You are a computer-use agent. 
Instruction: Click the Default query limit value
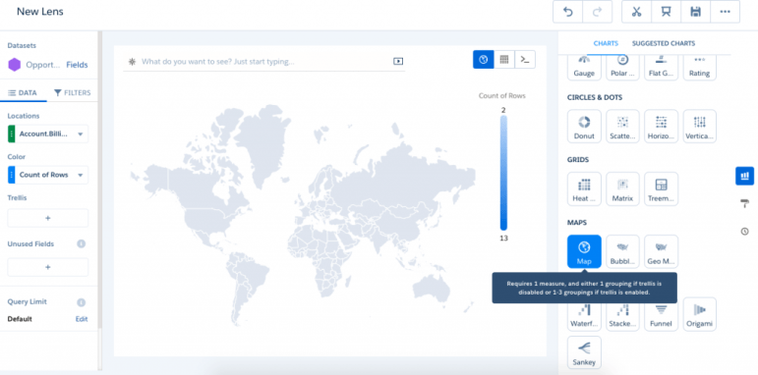[x=20, y=319]
